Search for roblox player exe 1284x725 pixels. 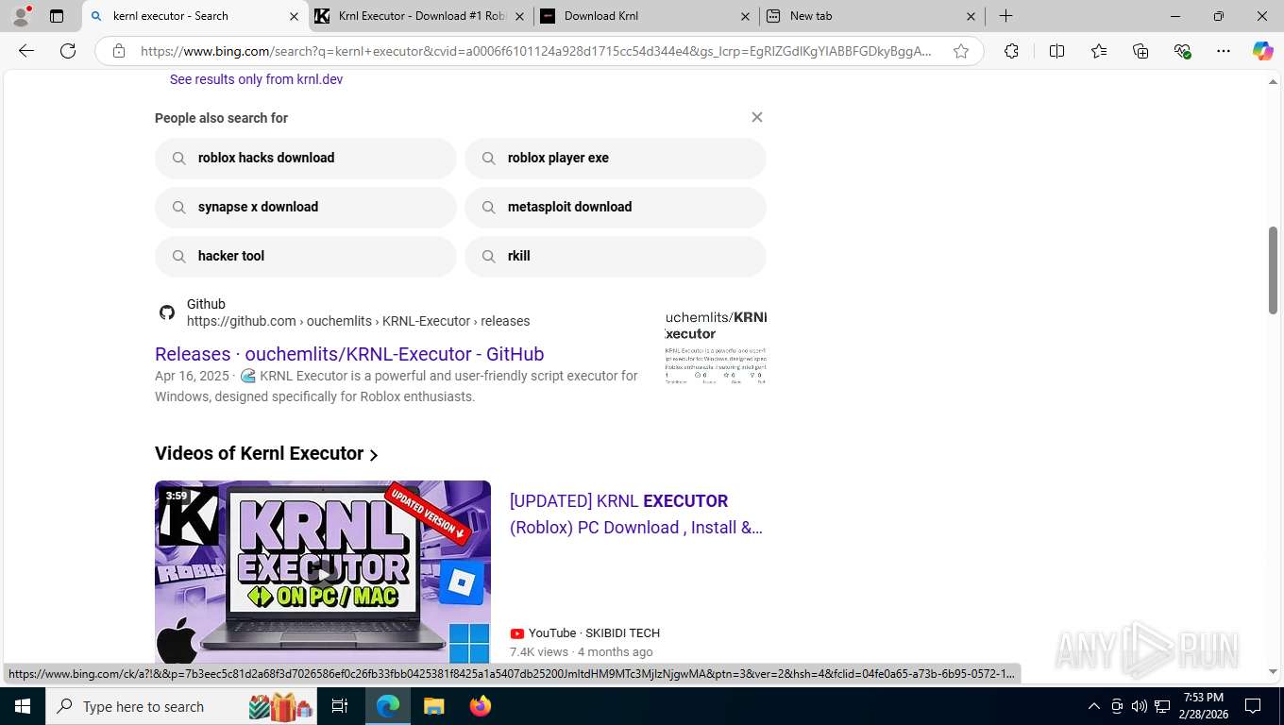pos(615,158)
